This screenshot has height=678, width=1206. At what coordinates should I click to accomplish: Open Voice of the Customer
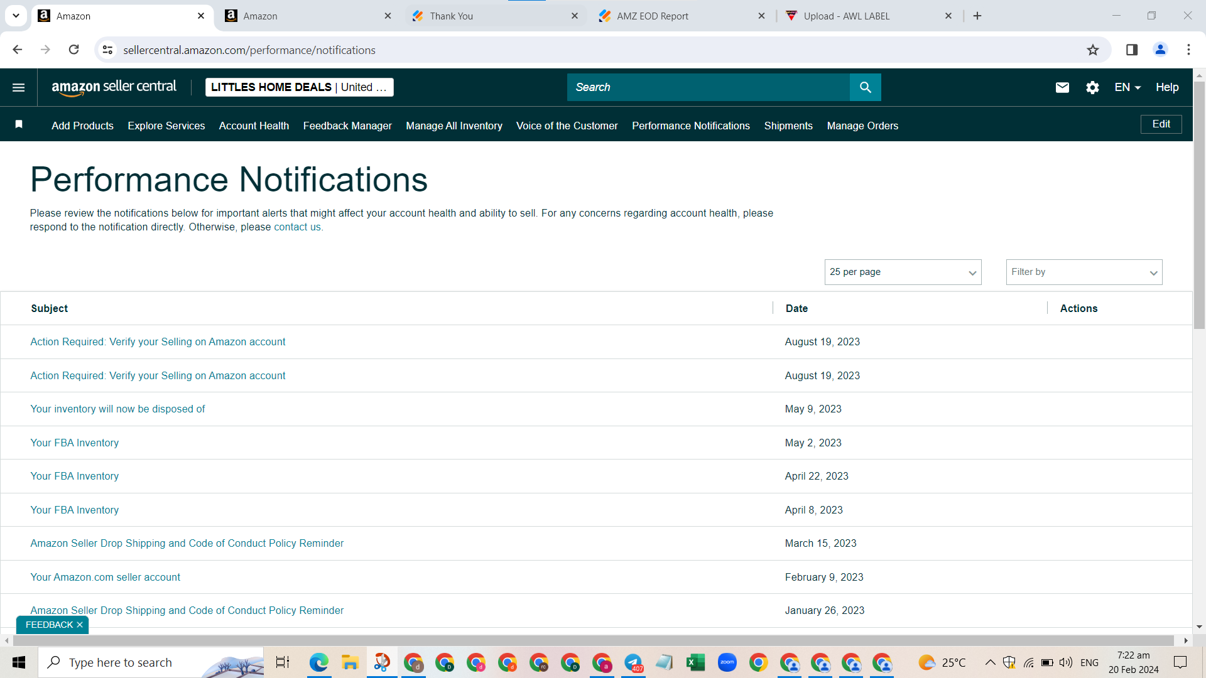pos(567,126)
